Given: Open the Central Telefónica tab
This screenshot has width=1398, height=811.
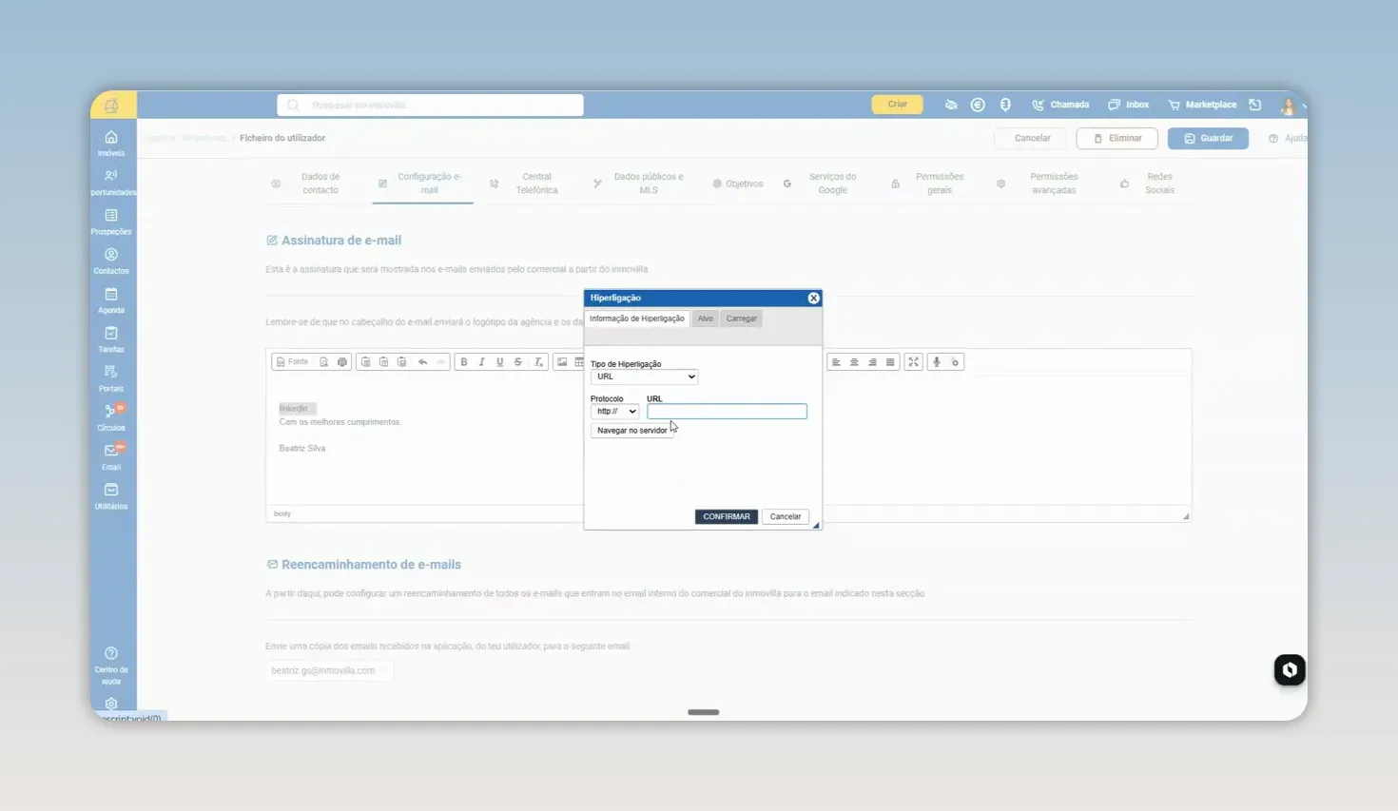Looking at the screenshot, I should click(x=527, y=183).
